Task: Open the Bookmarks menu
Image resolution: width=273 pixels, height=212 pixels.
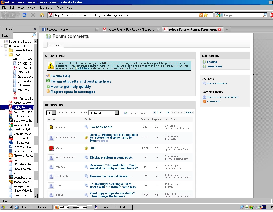Action: (46, 8)
